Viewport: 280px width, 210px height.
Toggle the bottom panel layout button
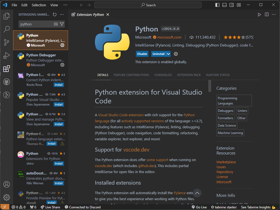[224, 5]
